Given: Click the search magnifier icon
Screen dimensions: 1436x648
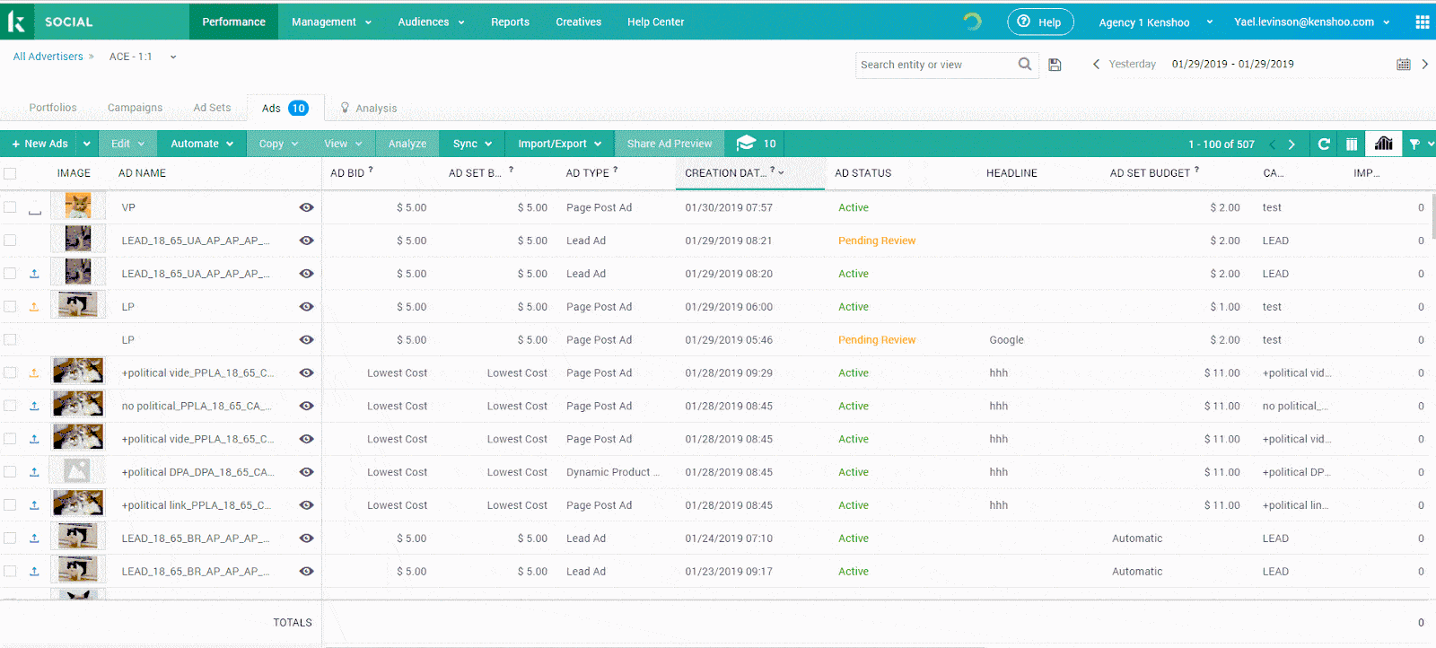Looking at the screenshot, I should click(x=1024, y=64).
